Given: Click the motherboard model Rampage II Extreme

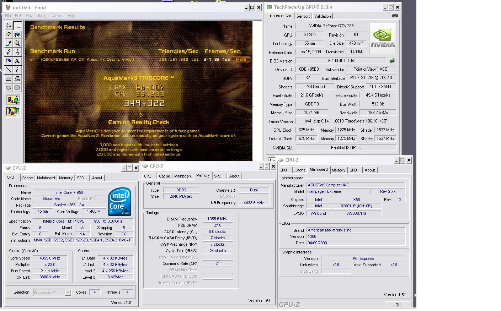Looking at the screenshot, I should click(x=338, y=191).
